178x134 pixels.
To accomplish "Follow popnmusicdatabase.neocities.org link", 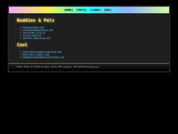I will coord(43,57).
